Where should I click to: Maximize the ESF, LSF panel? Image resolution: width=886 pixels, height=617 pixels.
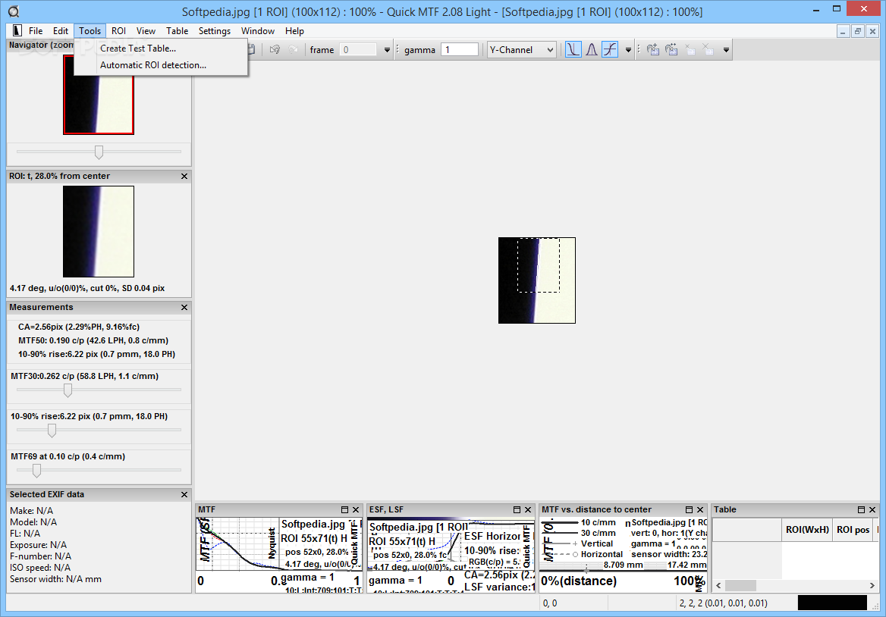click(517, 509)
